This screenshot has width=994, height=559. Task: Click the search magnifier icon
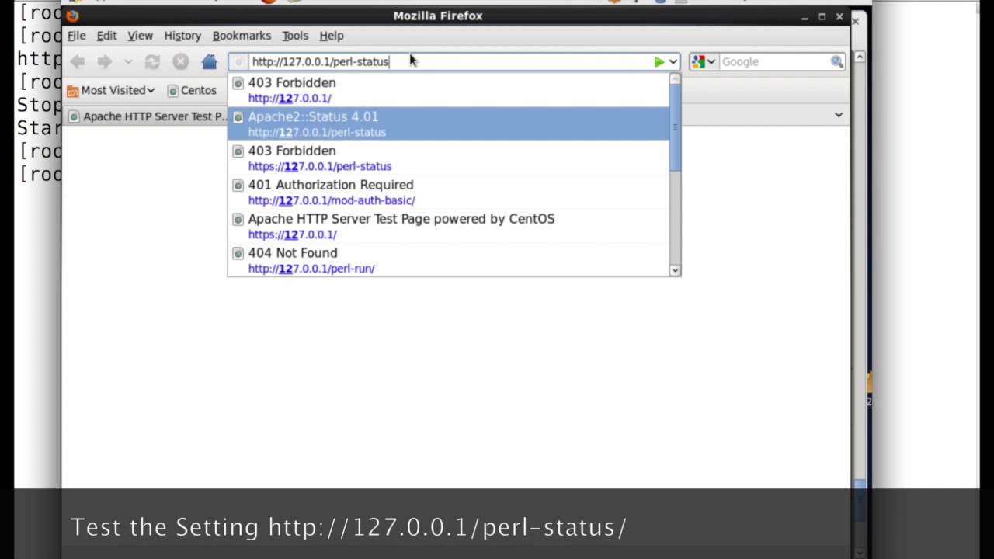[x=836, y=61]
